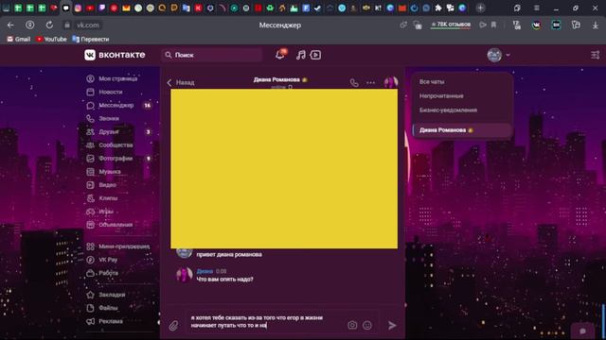Click the vk.com address bar
Viewport: 606px width, 340px height.
(88, 25)
